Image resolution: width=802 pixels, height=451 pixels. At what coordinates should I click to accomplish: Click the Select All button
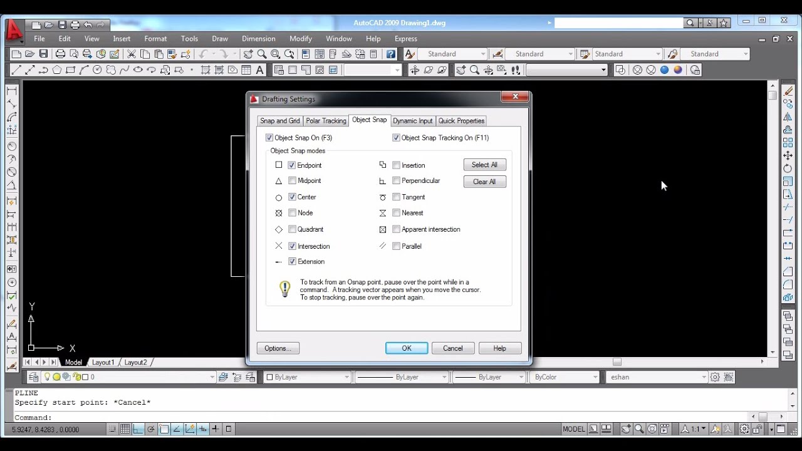pyautogui.click(x=484, y=165)
